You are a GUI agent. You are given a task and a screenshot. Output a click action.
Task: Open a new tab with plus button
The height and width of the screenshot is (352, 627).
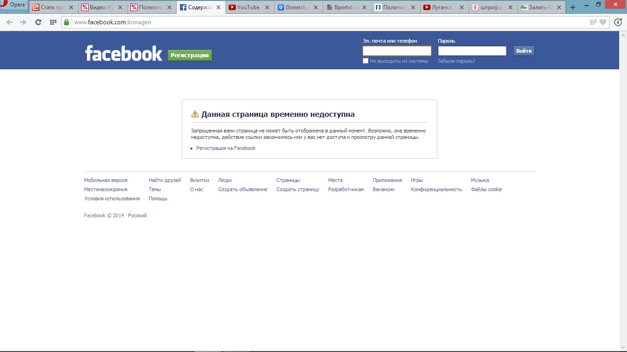pos(572,7)
